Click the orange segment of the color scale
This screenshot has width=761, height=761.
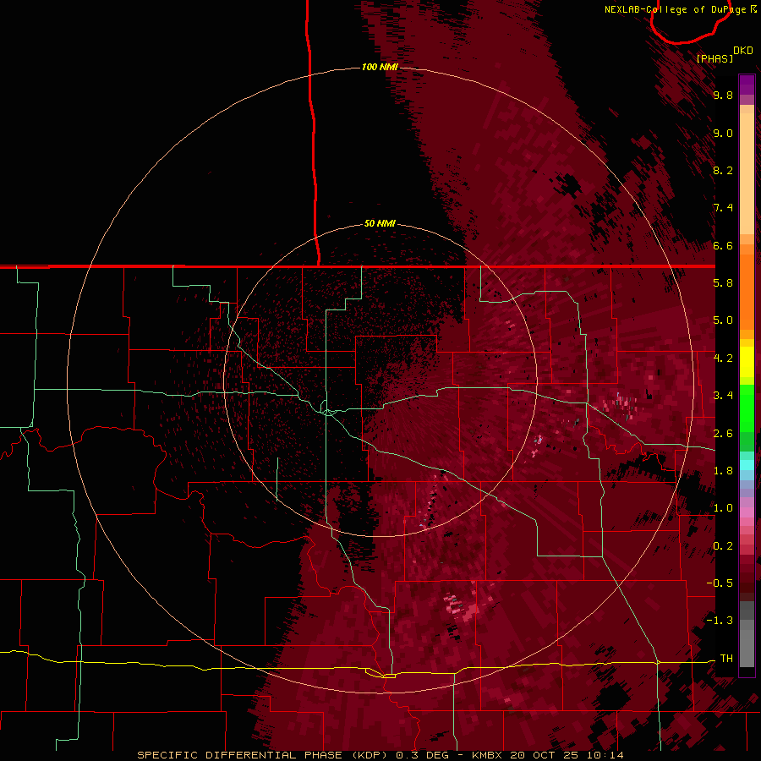(747, 291)
